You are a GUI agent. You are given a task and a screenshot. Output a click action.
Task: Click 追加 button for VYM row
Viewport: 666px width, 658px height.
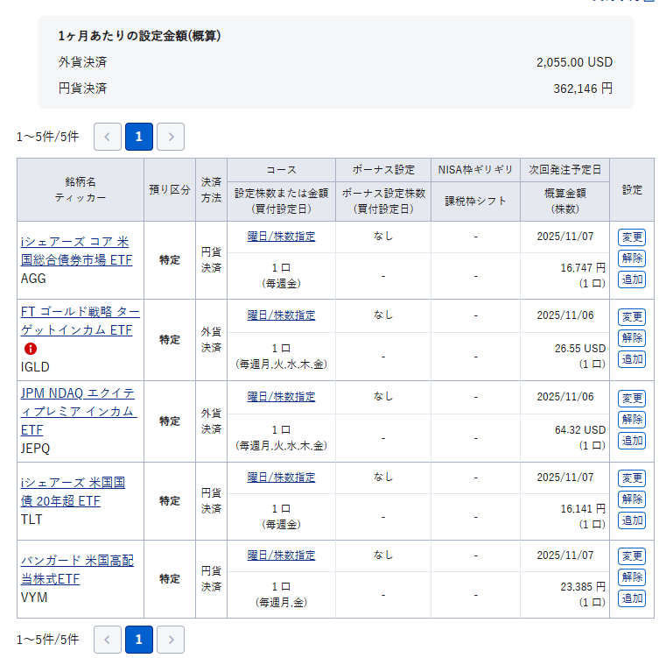(631, 598)
